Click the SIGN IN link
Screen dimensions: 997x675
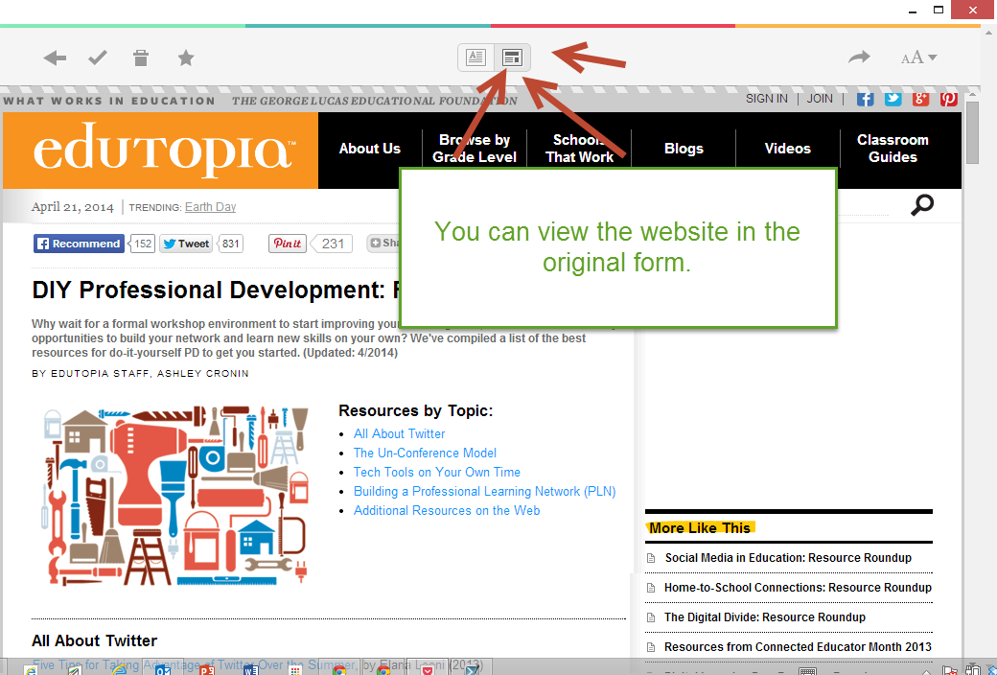click(766, 99)
